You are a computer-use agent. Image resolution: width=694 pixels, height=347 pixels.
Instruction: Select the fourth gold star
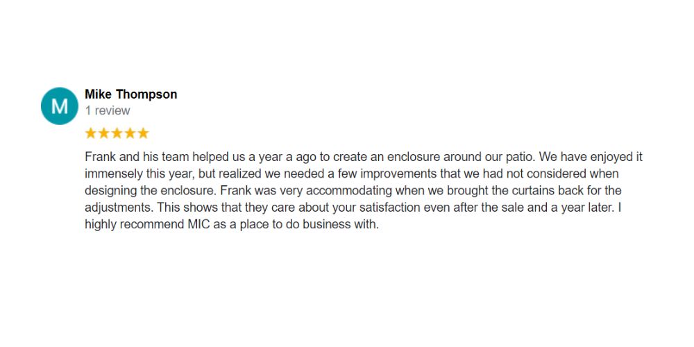(130, 133)
